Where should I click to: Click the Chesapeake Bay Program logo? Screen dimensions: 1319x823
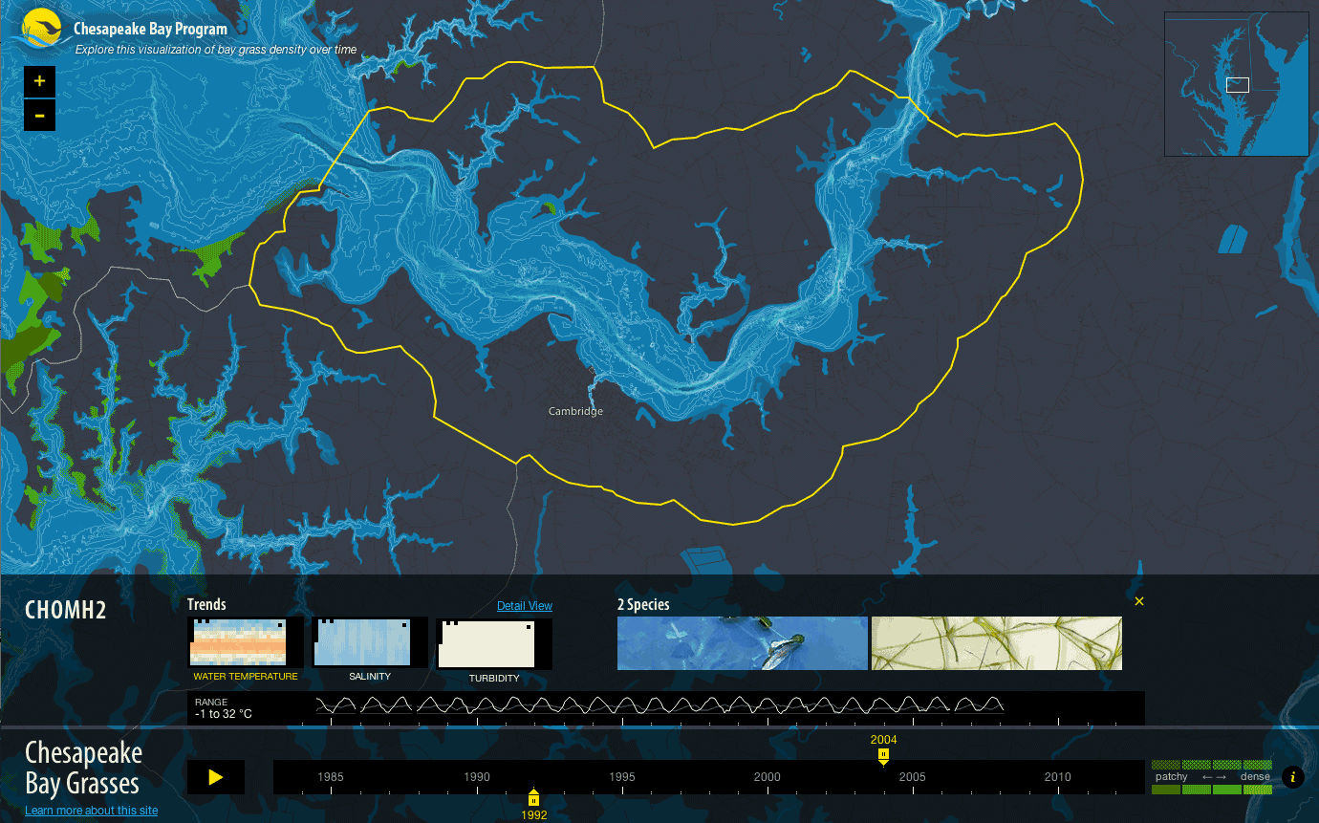pyautogui.click(x=41, y=29)
